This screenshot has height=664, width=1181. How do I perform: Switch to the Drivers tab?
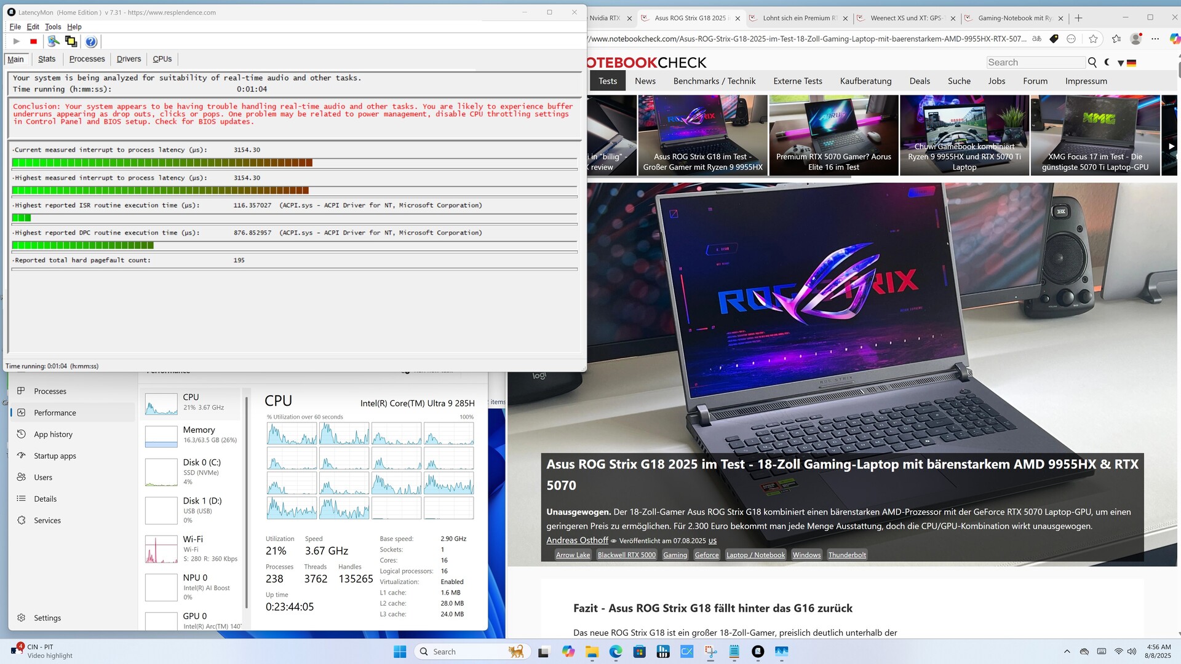(x=129, y=59)
